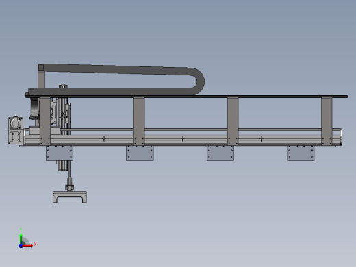Select the second vertical support post from left
Screen dimensions: 356x267
[x=139, y=121]
